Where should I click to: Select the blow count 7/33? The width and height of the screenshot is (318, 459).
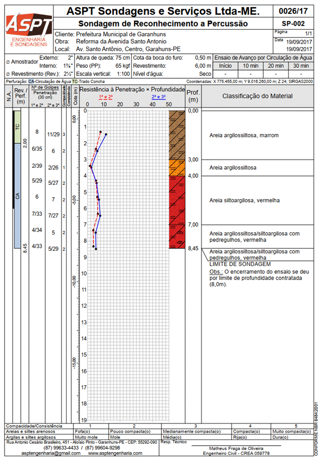coord(37,214)
